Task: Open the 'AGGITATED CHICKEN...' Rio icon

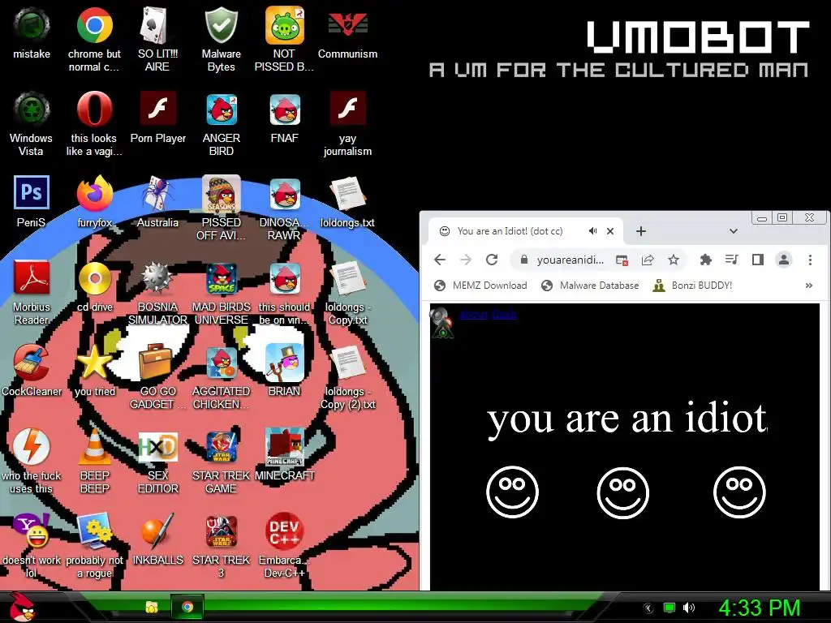Action: pyautogui.click(x=221, y=363)
